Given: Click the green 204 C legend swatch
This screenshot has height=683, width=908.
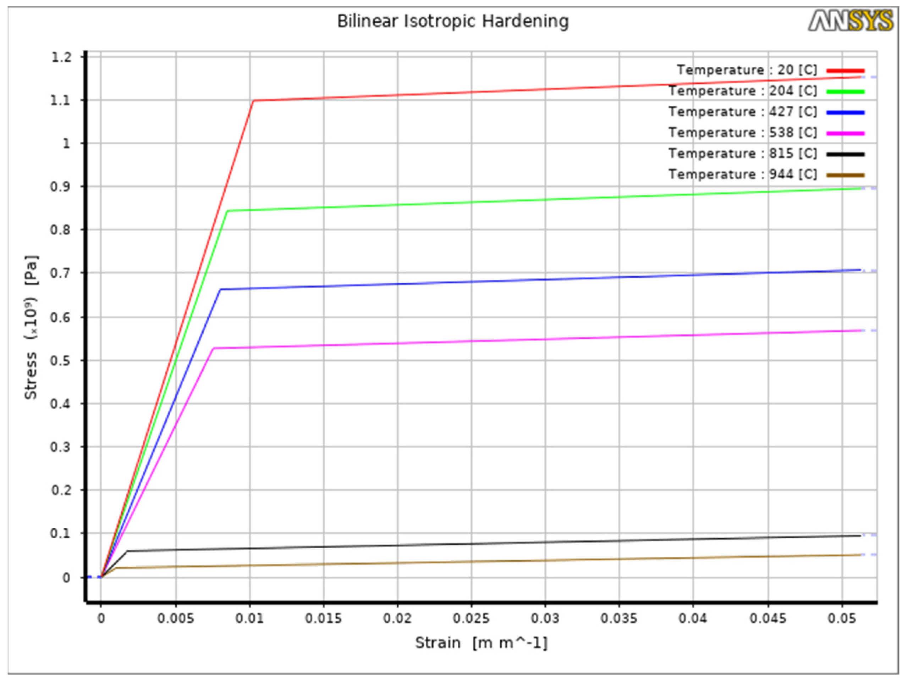Looking at the screenshot, I should coord(845,91).
